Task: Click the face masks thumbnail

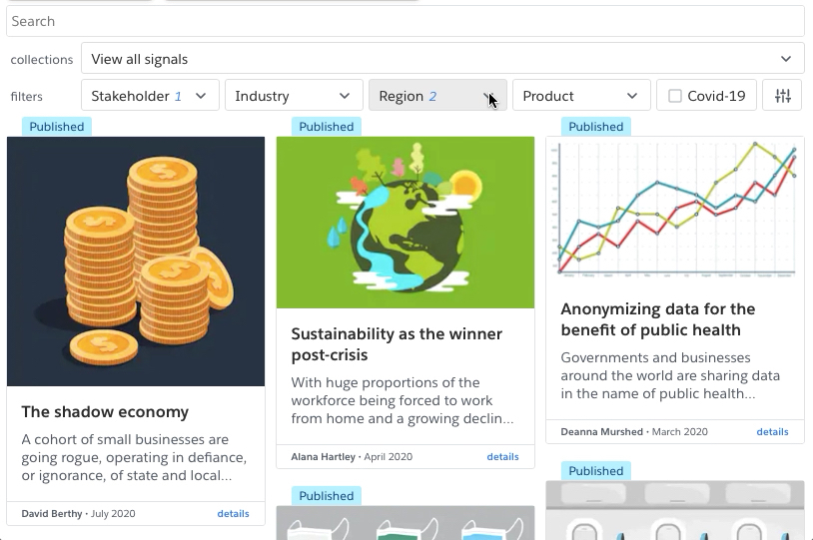Action: [405, 523]
